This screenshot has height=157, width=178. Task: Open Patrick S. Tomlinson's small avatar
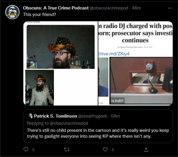[x=31, y=116]
